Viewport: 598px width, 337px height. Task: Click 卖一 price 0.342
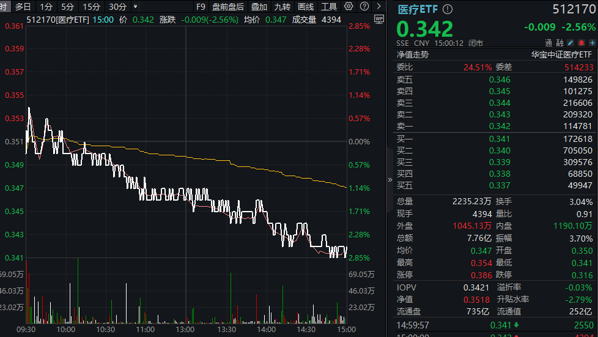pos(500,126)
